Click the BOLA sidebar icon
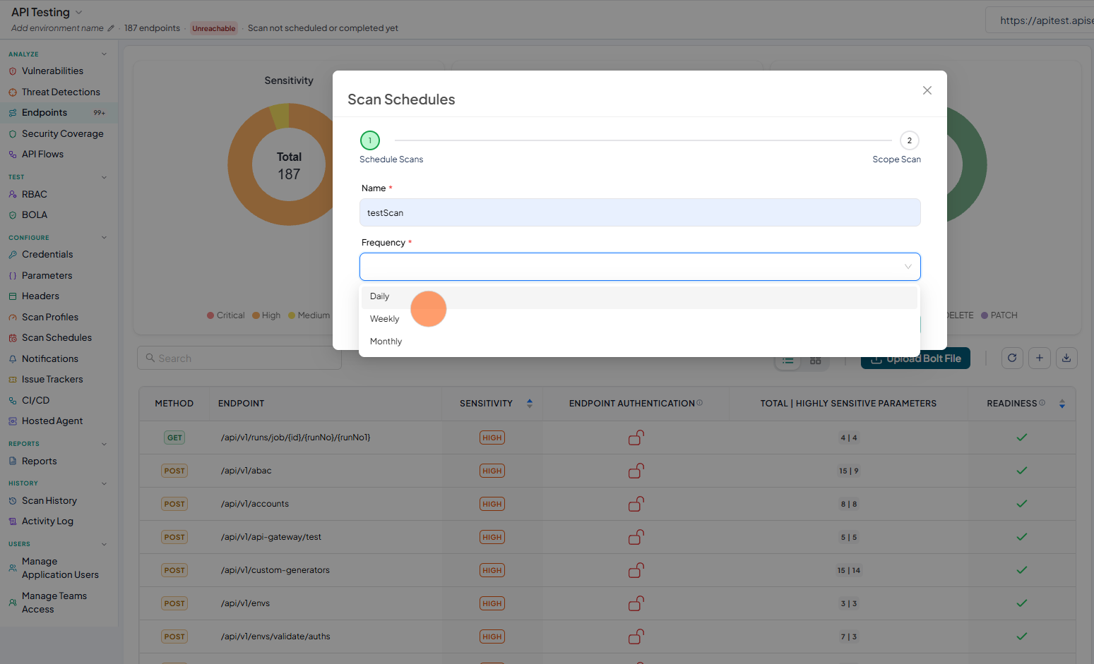This screenshot has height=664, width=1094. [x=13, y=215]
